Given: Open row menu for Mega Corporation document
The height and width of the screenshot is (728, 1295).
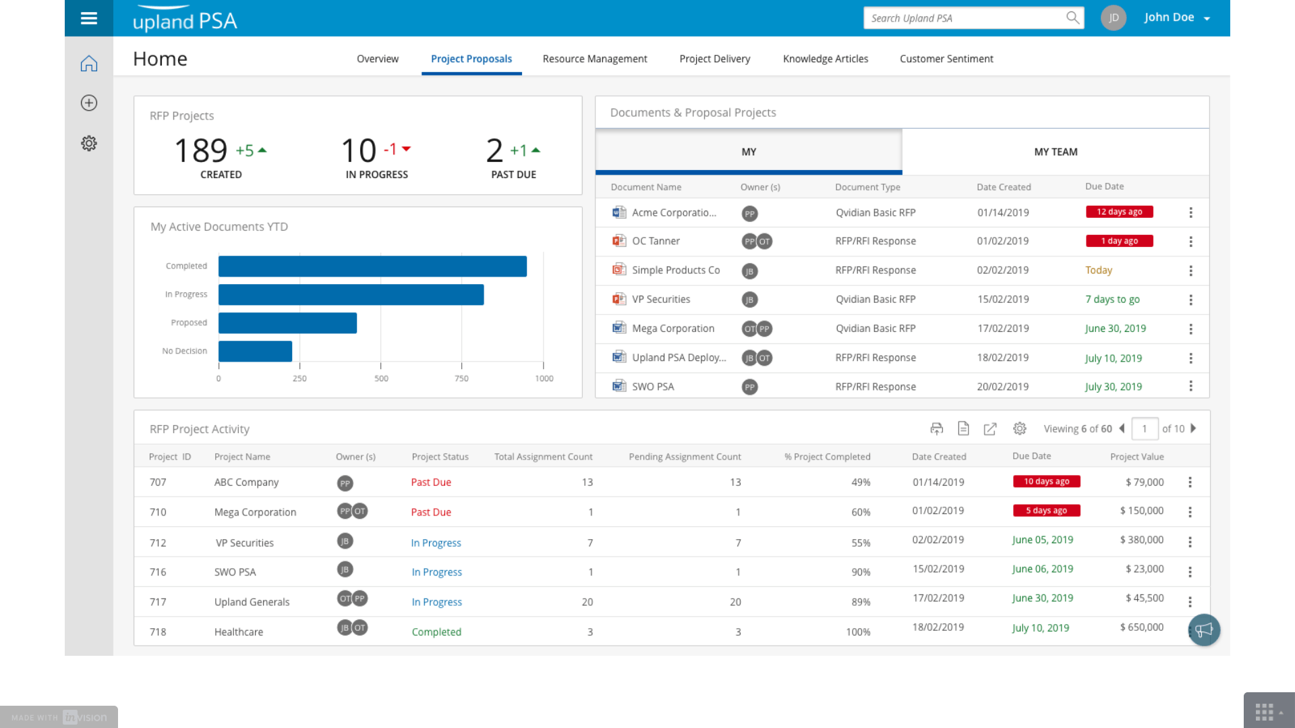Looking at the screenshot, I should [1191, 329].
